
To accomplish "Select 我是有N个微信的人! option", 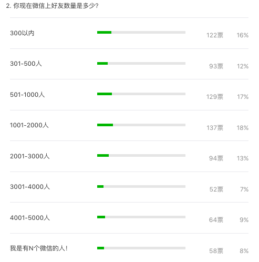I will [39, 248].
